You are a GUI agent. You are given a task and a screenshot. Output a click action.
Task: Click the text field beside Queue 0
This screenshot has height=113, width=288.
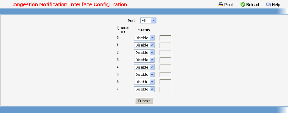tap(166, 38)
